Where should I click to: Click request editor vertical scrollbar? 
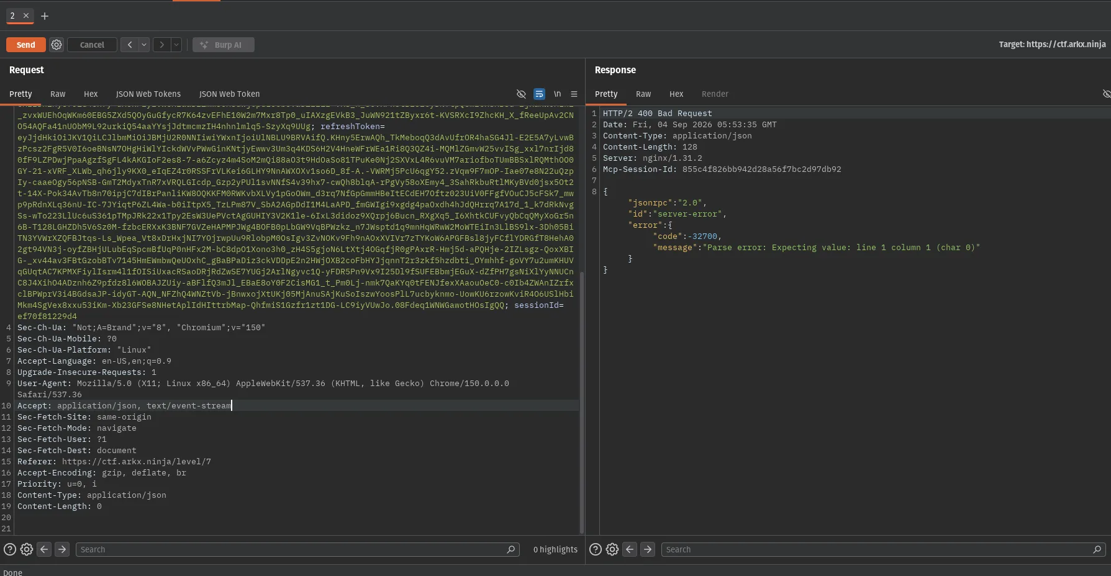(582, 402)
